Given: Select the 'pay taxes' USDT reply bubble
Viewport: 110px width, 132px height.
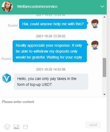Looking at the screenshot, I should coord(51,82).
